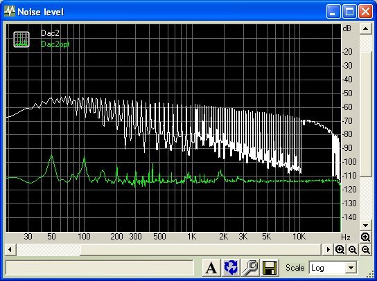Select the green Dac2opt legend entry

click(55, 44)
